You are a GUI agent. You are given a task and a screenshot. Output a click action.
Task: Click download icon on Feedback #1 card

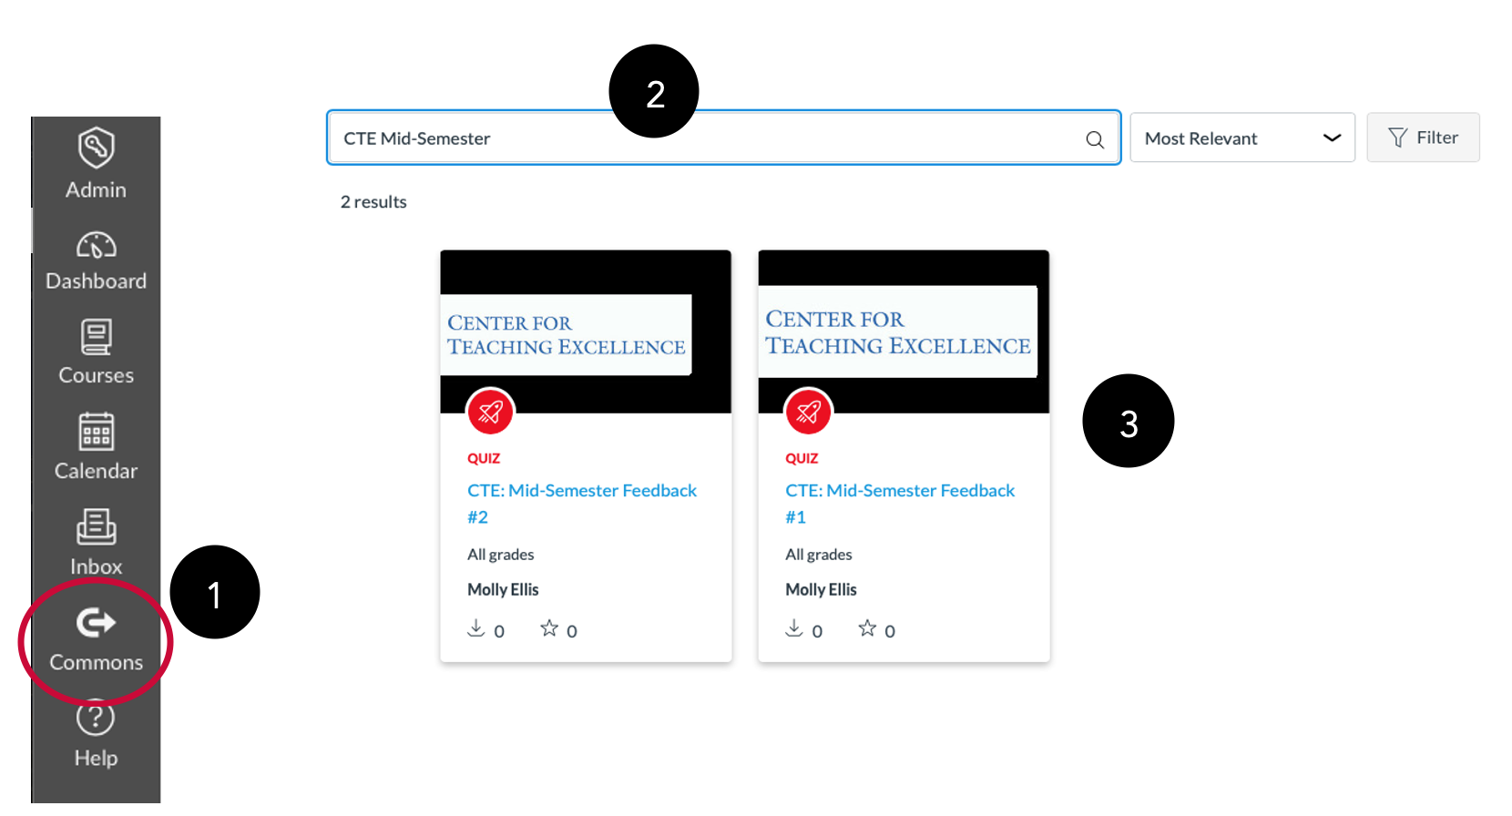click(794, 628)
